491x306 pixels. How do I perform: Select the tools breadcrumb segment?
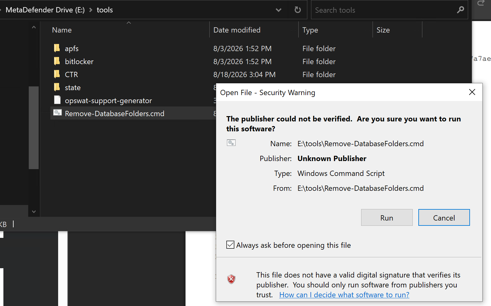[105, 10]
